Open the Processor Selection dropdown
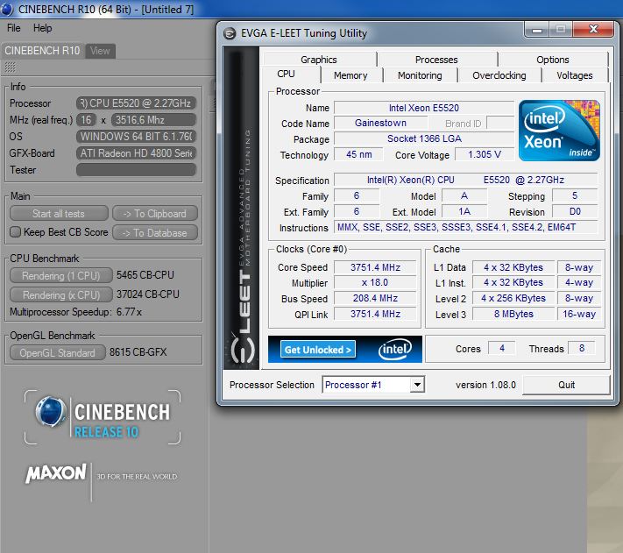Screen dimensions: 623x553 [x=417, y=385]
